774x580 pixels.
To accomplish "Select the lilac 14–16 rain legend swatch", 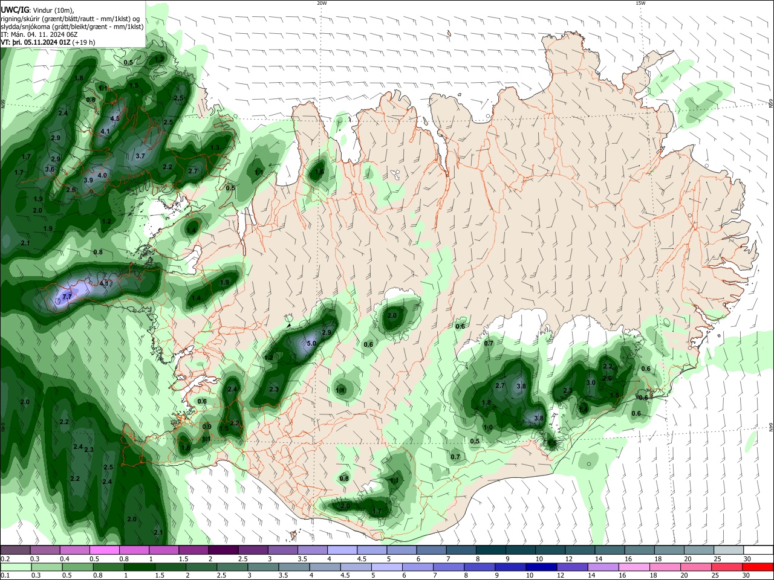I will pos(602,567).
